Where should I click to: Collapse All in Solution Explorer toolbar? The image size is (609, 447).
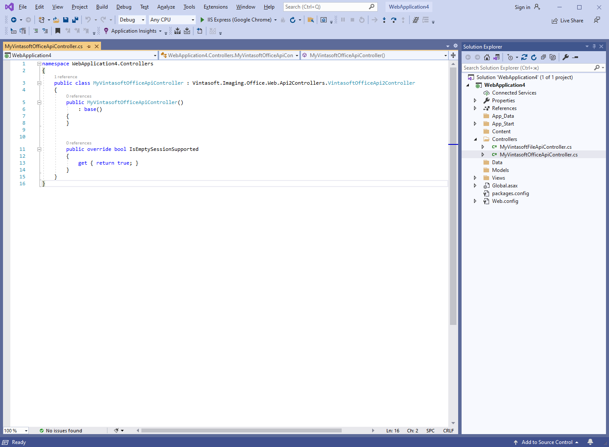543,57
